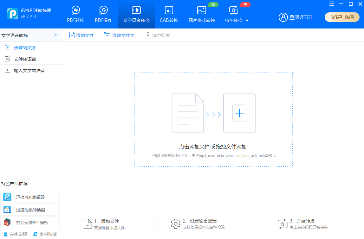Select the 语音转文字 sidebar icon

[x=7, y=47]
